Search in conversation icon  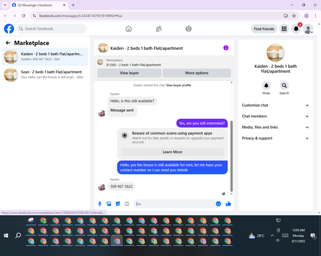tap(284, 86)
